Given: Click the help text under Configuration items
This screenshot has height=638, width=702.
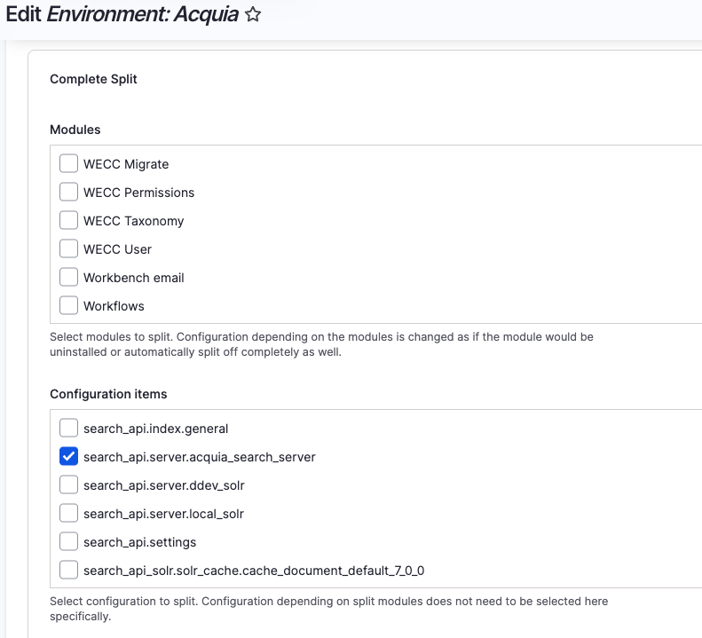Looking at the screenshot, I should [328, 608].
